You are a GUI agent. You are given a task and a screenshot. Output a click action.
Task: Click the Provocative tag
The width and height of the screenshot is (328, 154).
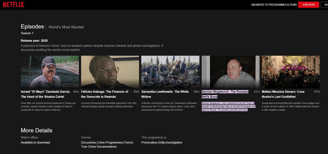click(149, 143)
